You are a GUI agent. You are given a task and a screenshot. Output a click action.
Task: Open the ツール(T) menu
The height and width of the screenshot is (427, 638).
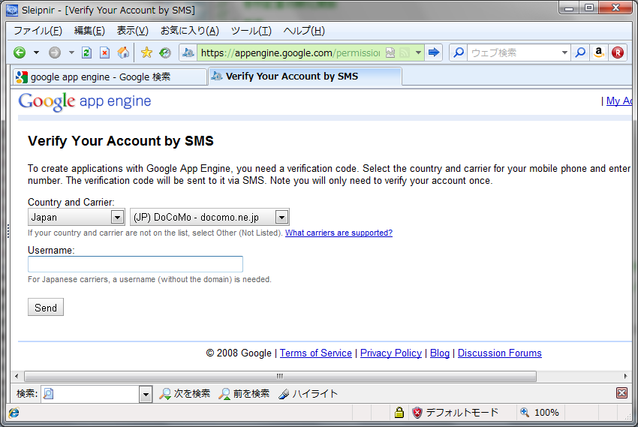(251, 31)
